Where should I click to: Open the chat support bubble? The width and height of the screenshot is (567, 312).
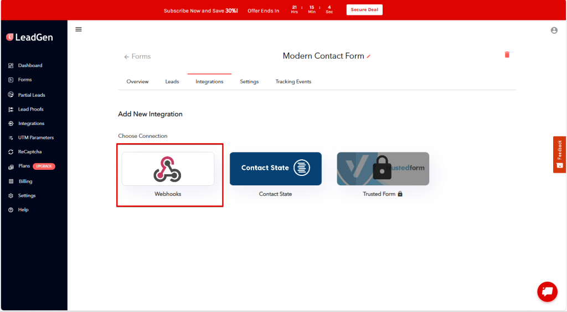click(x=547, y=292)
